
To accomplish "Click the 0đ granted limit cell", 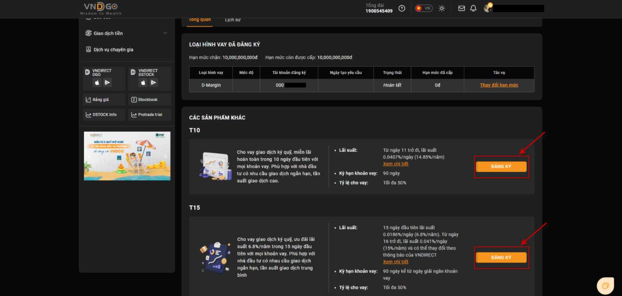I will [x=437, y=85].
